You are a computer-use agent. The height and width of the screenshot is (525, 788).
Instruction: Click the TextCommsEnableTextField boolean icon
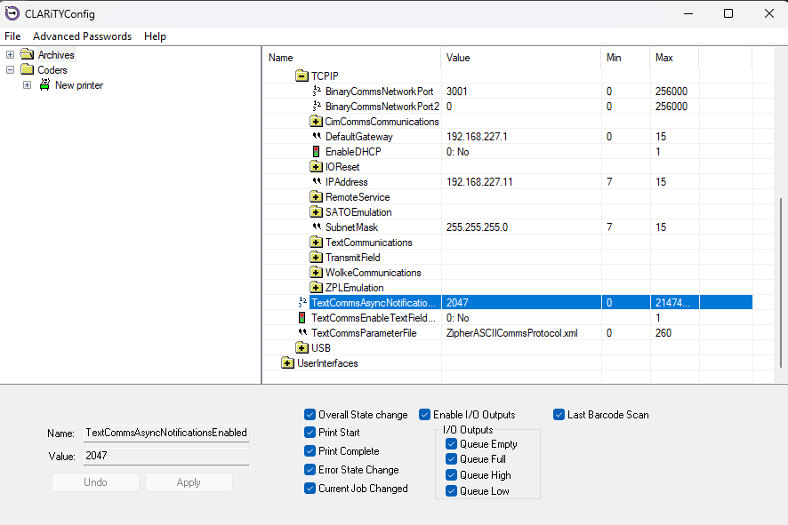click(x=302, y=318)
